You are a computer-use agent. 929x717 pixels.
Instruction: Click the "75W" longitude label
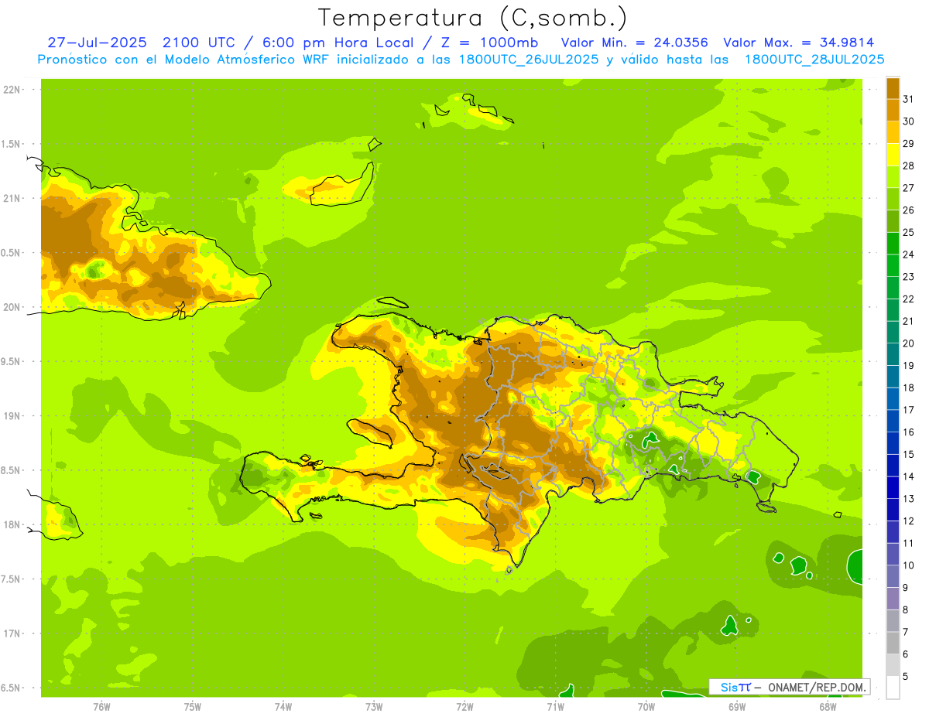point(193,706)
